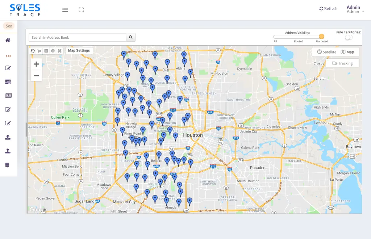Image resolution: width=371 pixels, height=239 pixels.
Task: Open the list comment icon at sidebar bottom
Action: [7, 165]
